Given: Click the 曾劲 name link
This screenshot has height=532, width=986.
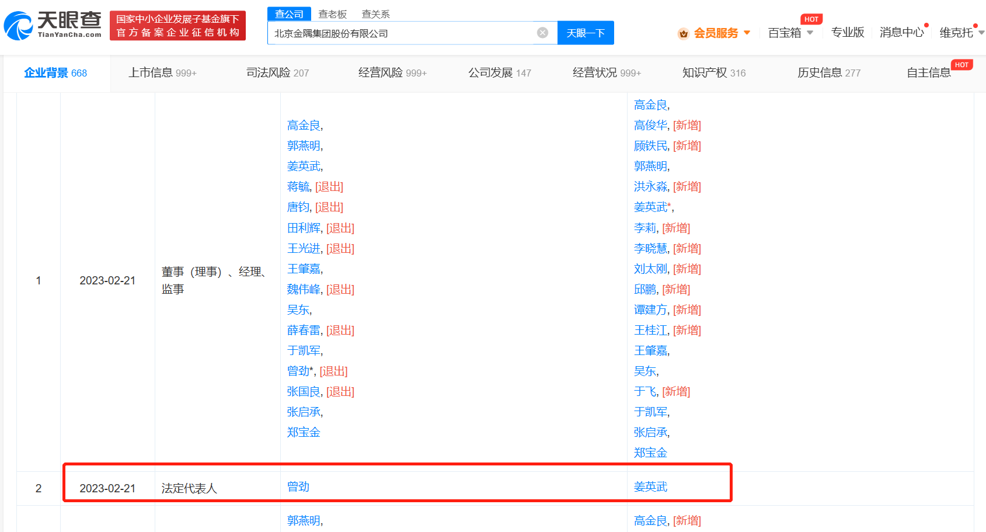Looking at the screenshot, I should click(x=298, y=486).
